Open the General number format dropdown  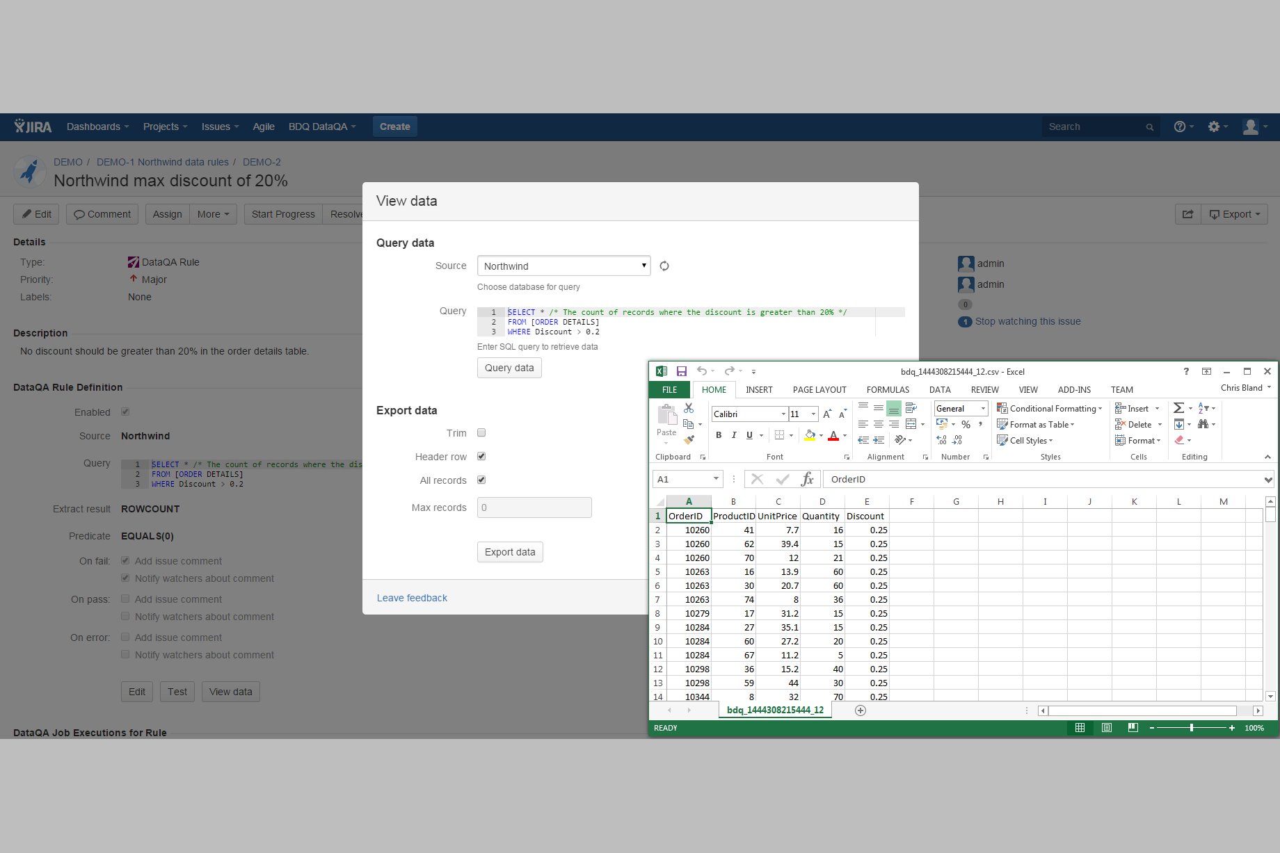point(982,409)
